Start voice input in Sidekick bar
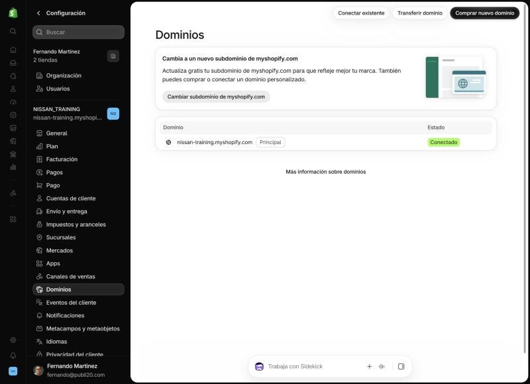The height and width of the screenshot is (384, 530). pos(382,366)
